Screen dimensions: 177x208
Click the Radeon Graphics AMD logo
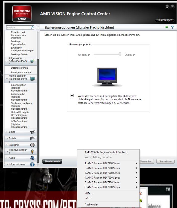(x=22, y=14)
